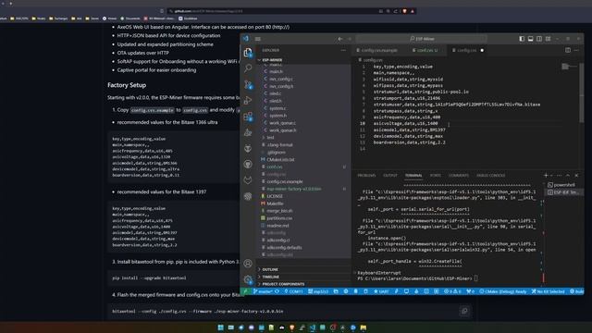Open the Extensions view in activity bar
Viewport: 592px width, 333px height.
pyautogui.click(x=248, y=117)
